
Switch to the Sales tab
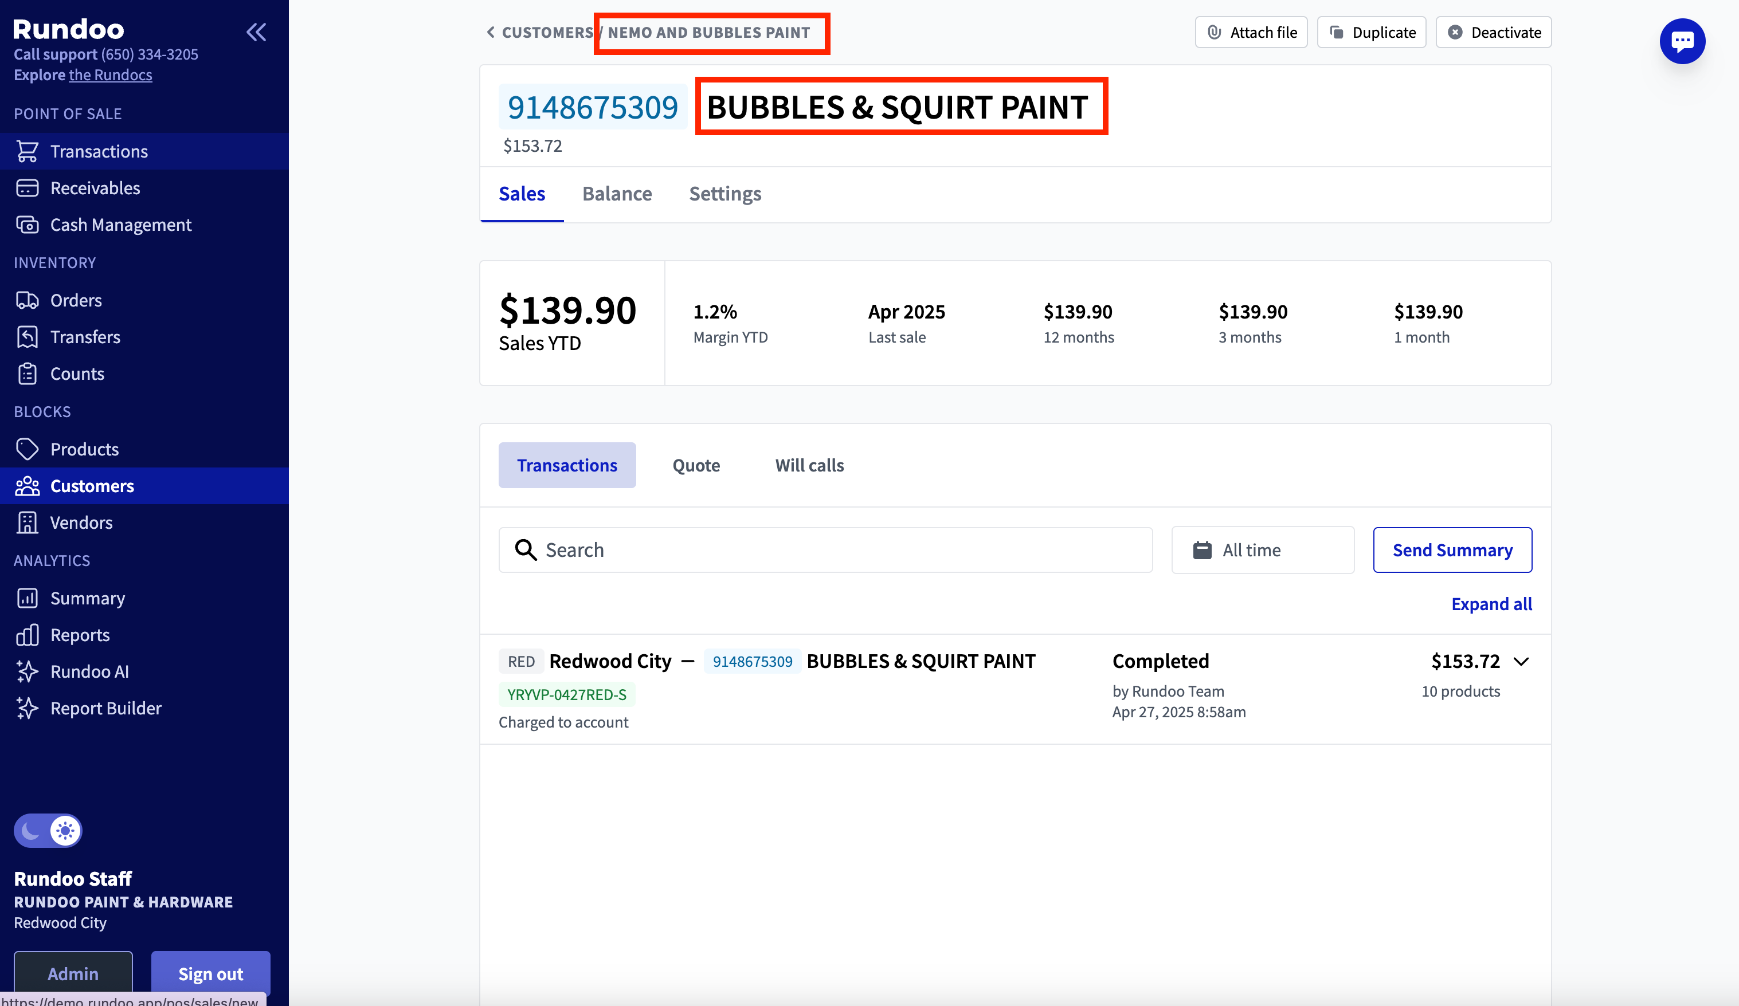[x=522, y=194]
